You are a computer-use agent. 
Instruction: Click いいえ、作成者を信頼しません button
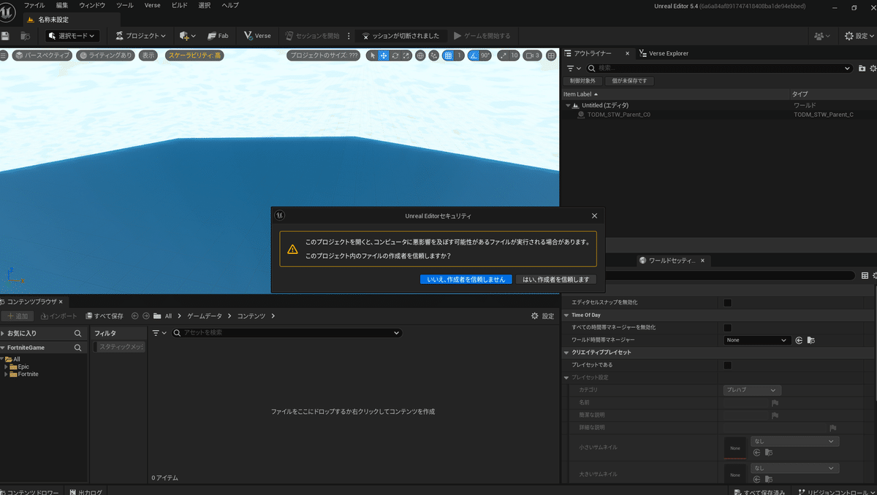[466, 280]
